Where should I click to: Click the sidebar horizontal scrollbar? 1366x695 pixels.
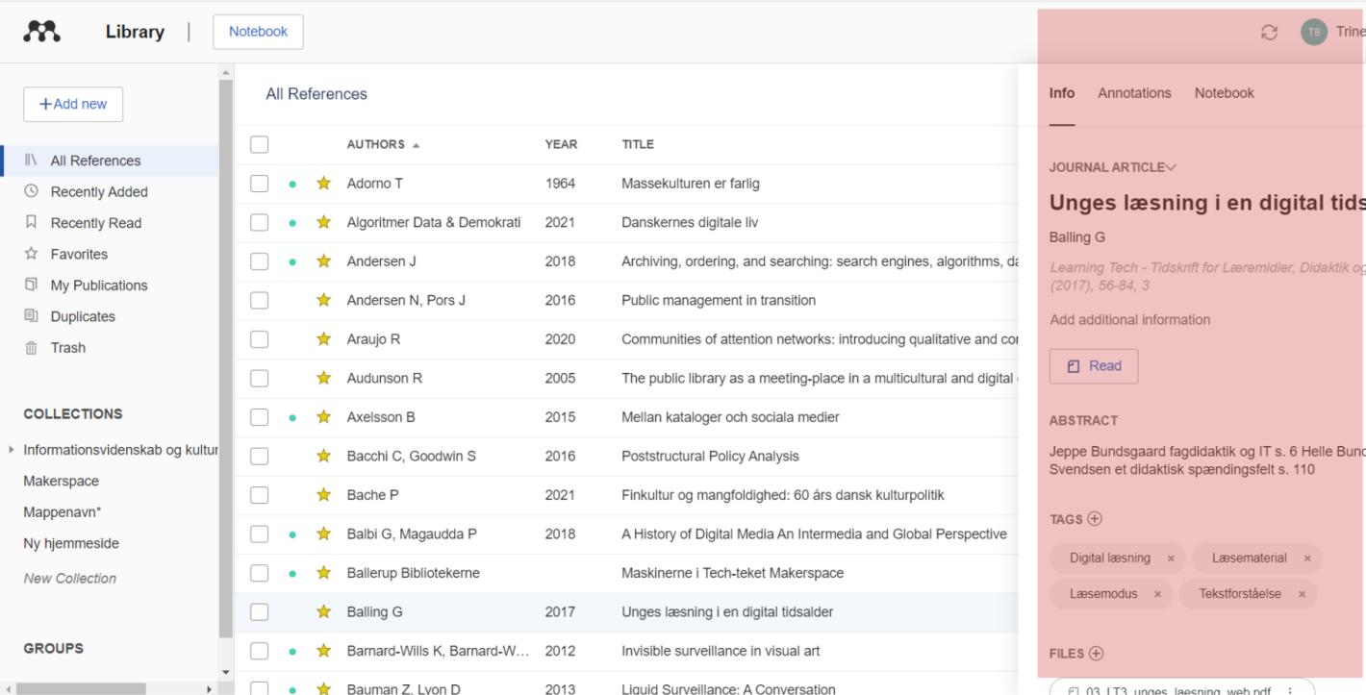82,688
